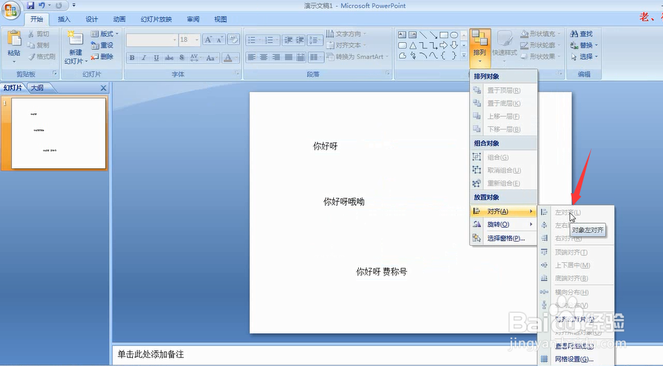The height and width of the screenshot is (366, 663).
Task: Select the right arrow shape
Action: (443, 45)
